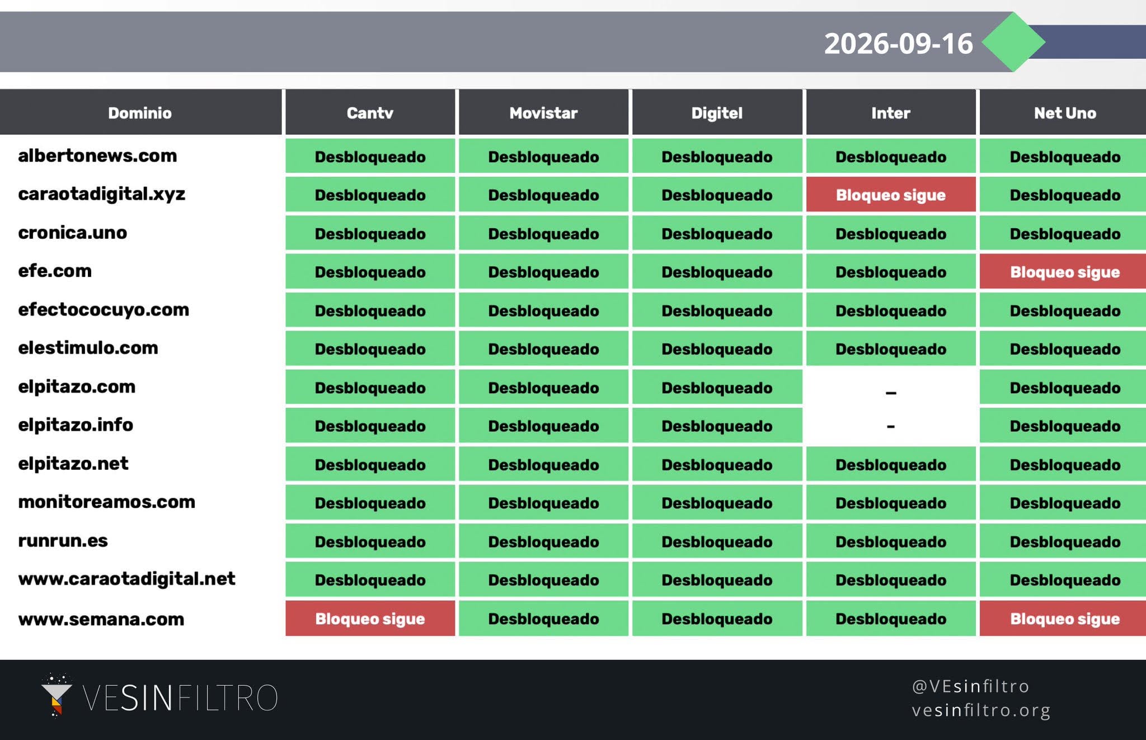
Task: Click the VESINFILTRO funnel logo icon
Action: (x=56, y=695)
